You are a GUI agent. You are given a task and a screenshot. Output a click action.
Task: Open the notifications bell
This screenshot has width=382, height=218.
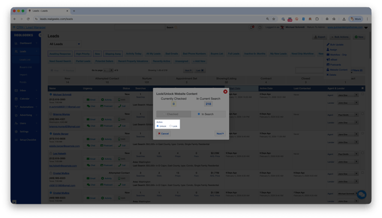251,27
